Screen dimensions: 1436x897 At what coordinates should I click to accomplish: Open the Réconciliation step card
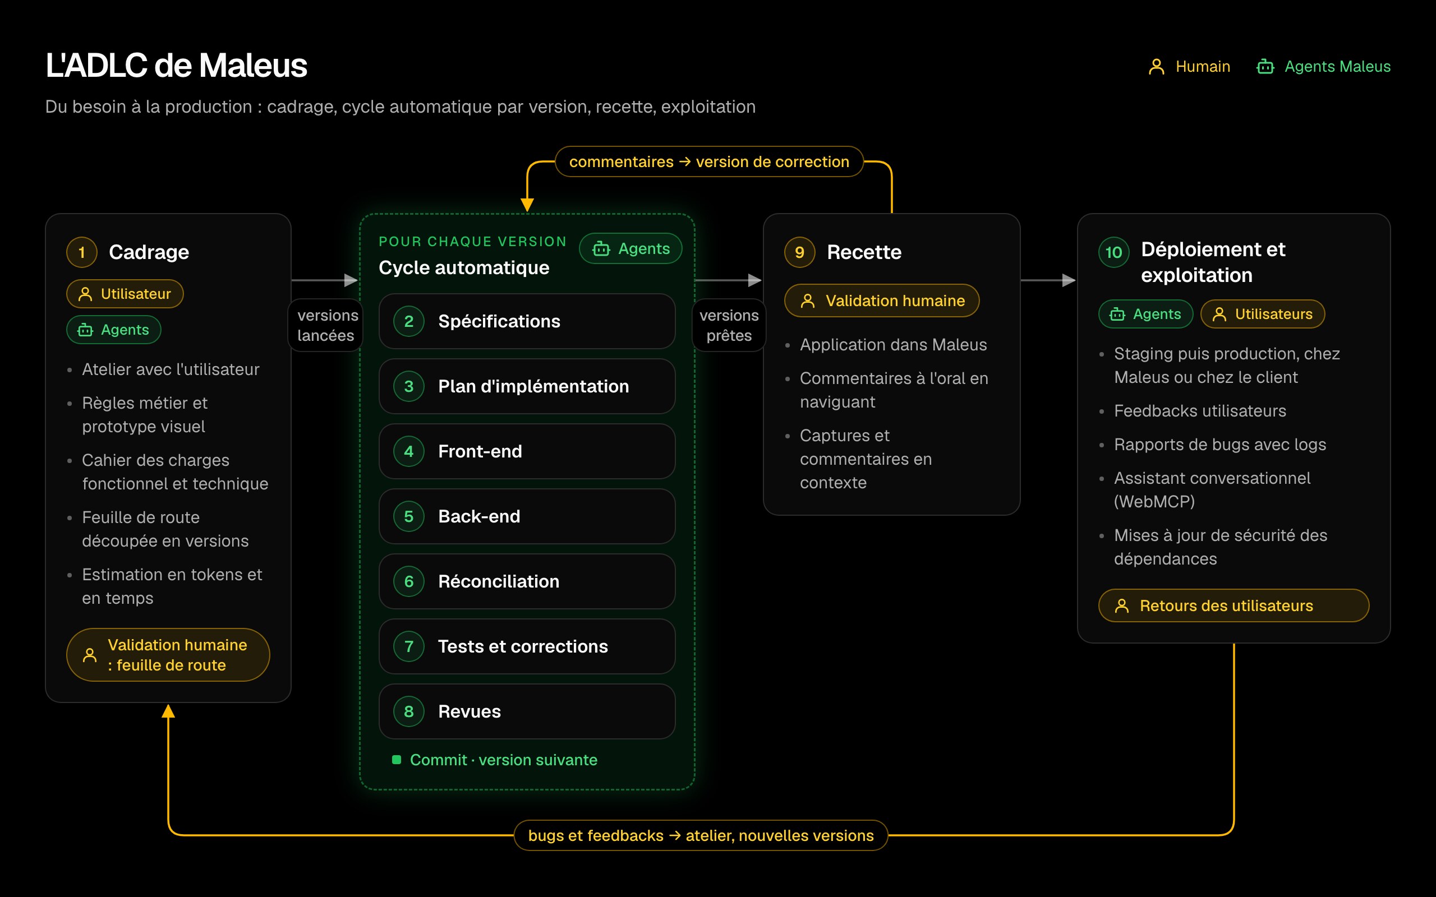(527, 581)
